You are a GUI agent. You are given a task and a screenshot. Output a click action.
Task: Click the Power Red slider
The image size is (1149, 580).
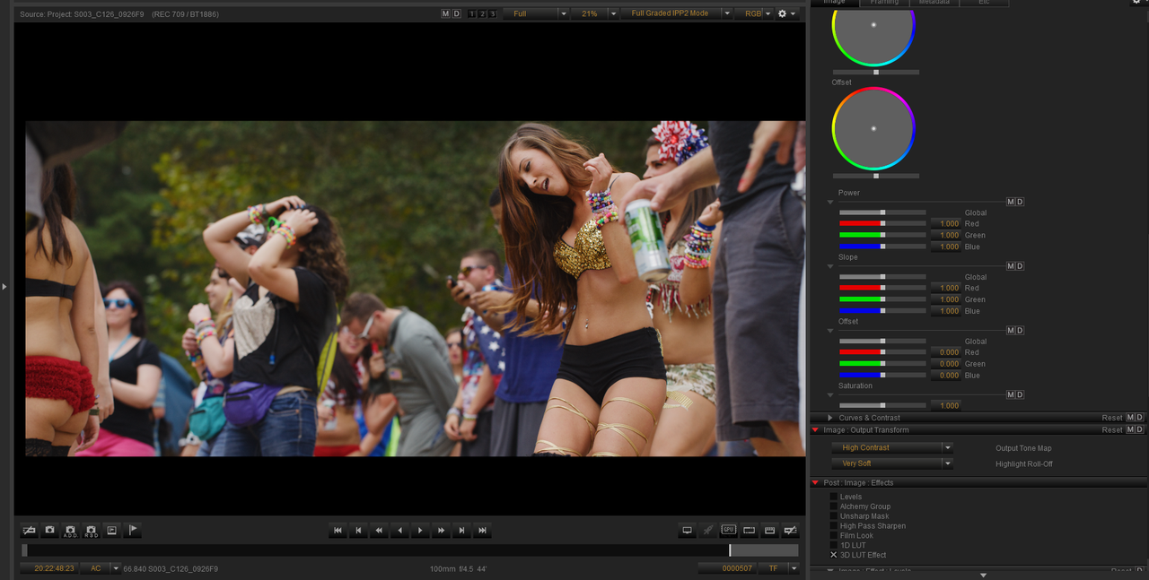[x=882, y=224]
